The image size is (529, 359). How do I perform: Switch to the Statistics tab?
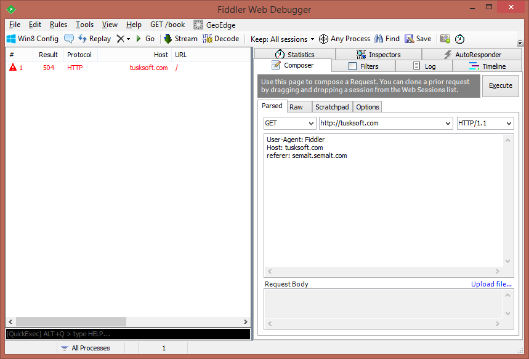click(x=294, y=54)
